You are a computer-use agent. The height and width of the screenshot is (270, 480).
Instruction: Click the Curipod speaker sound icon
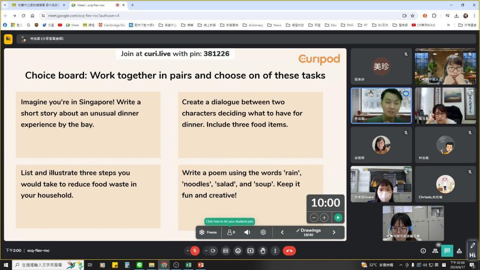(247, 232)
